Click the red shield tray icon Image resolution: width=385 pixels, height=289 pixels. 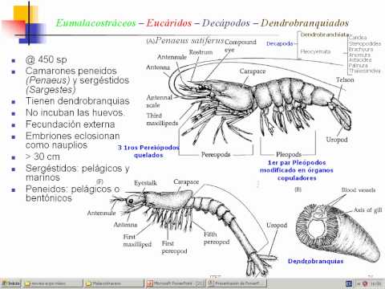(x=365, y=283)
